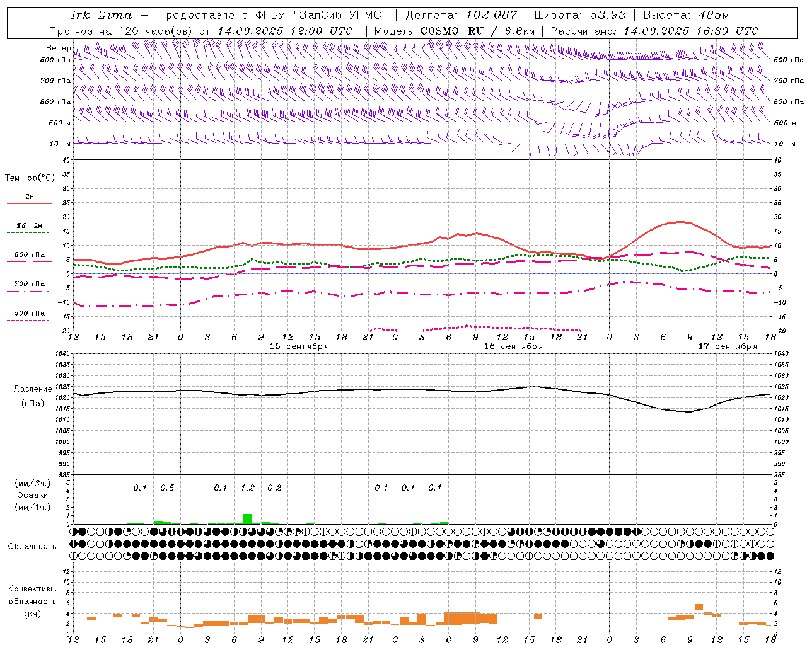Click the "0.5" precipitation value
807x645 pixels.
(167, 488)
